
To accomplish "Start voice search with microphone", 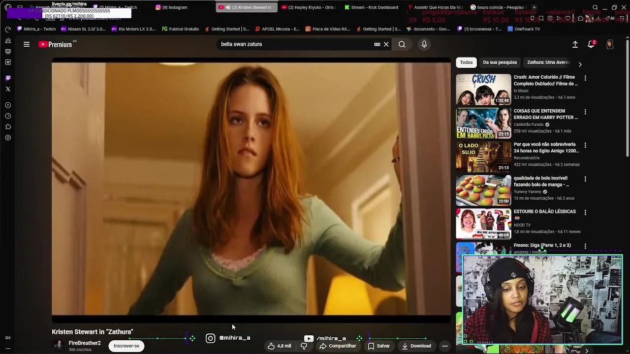I will (424, 44).
